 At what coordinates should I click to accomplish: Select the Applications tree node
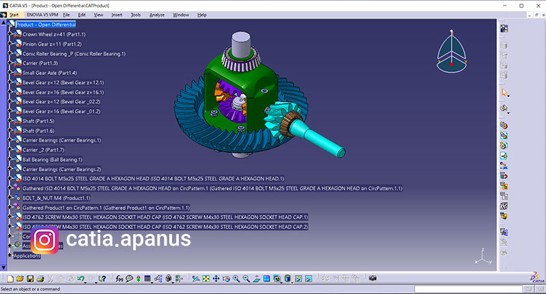pos(27,256)
